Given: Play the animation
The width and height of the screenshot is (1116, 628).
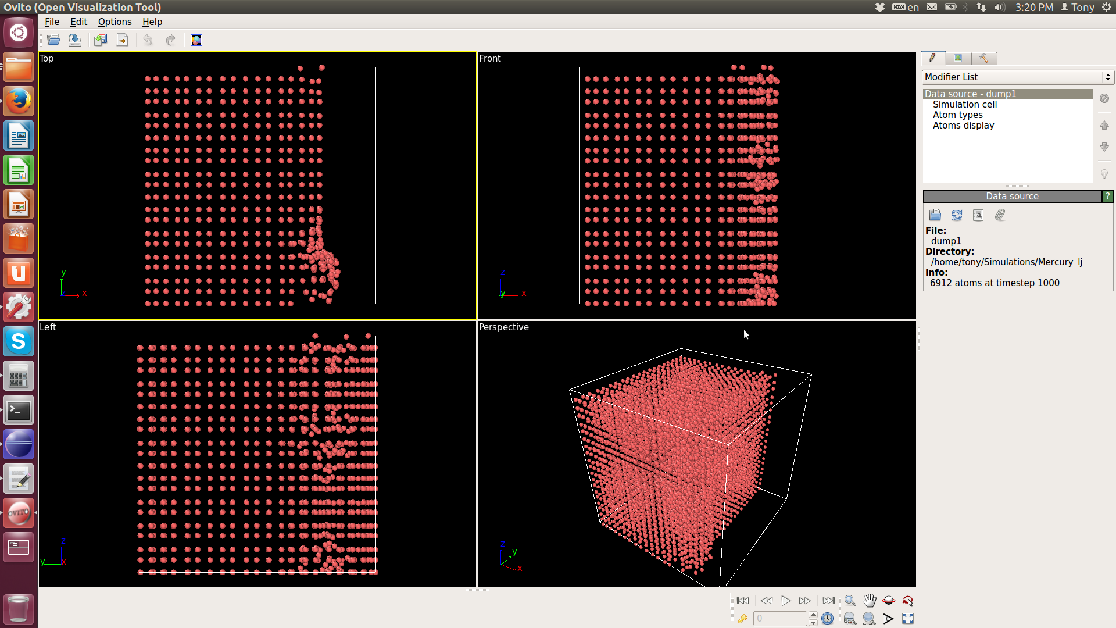Looking at the screenshot, I should (786, 601).
